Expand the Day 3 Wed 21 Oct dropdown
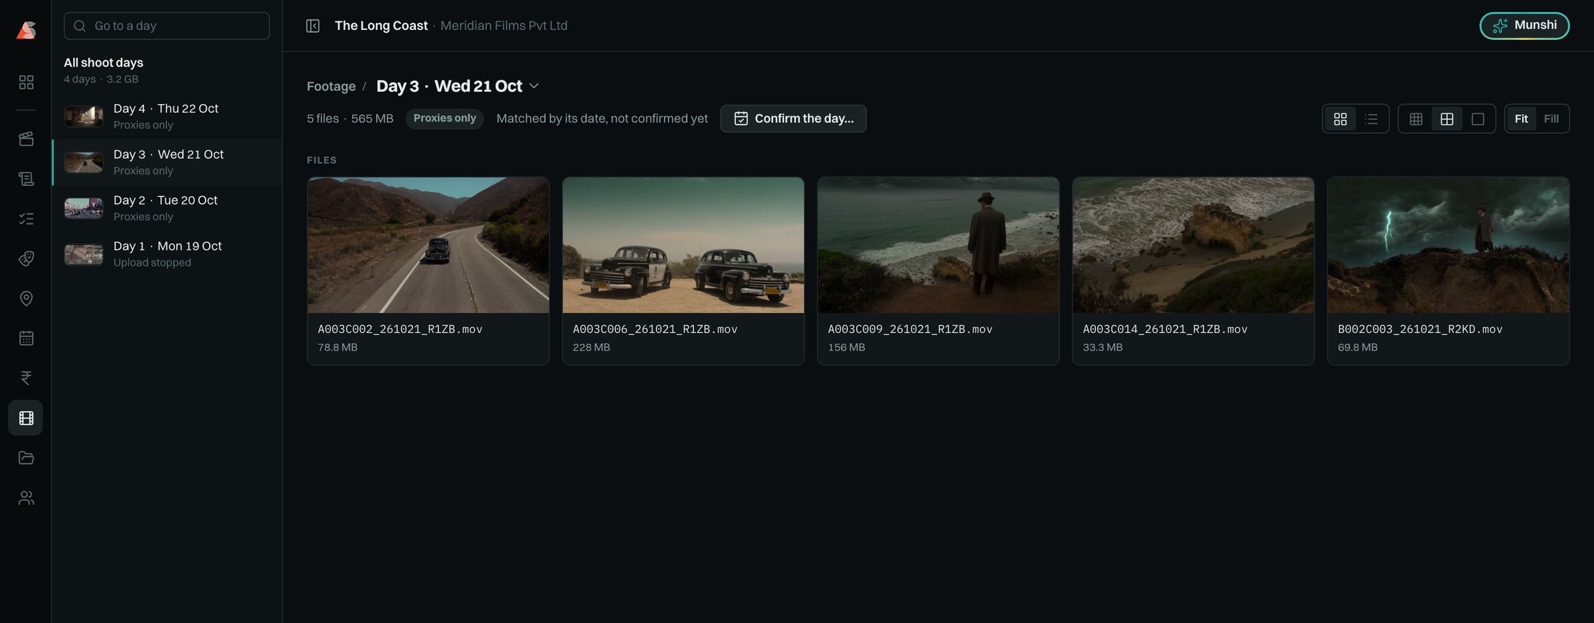1594x623 pixels. 534,86
